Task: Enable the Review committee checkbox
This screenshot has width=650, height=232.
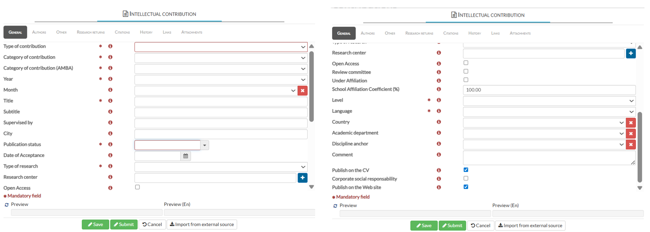Action: coord(466,72)
